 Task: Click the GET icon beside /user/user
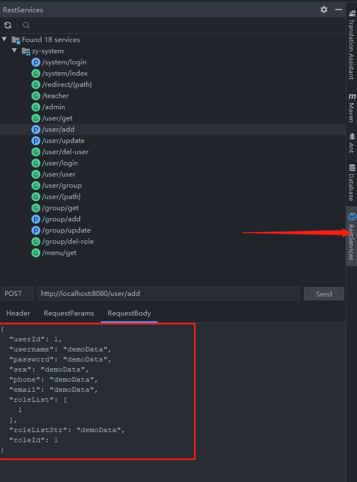pos(36,174)
